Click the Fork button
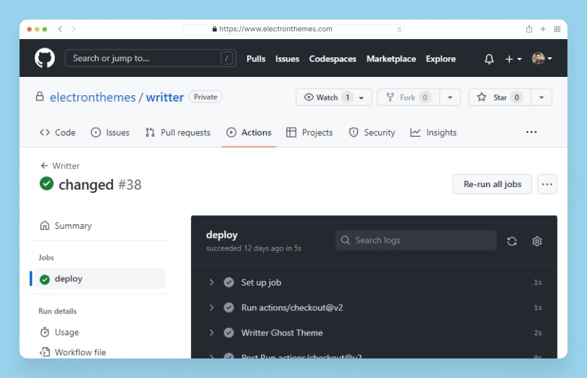587x378 pixels. coord(408,97)
